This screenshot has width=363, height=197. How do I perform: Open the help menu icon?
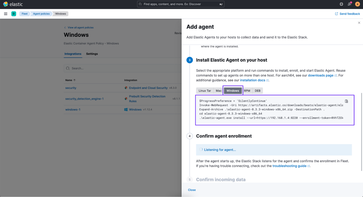click(x=341, y=4)
